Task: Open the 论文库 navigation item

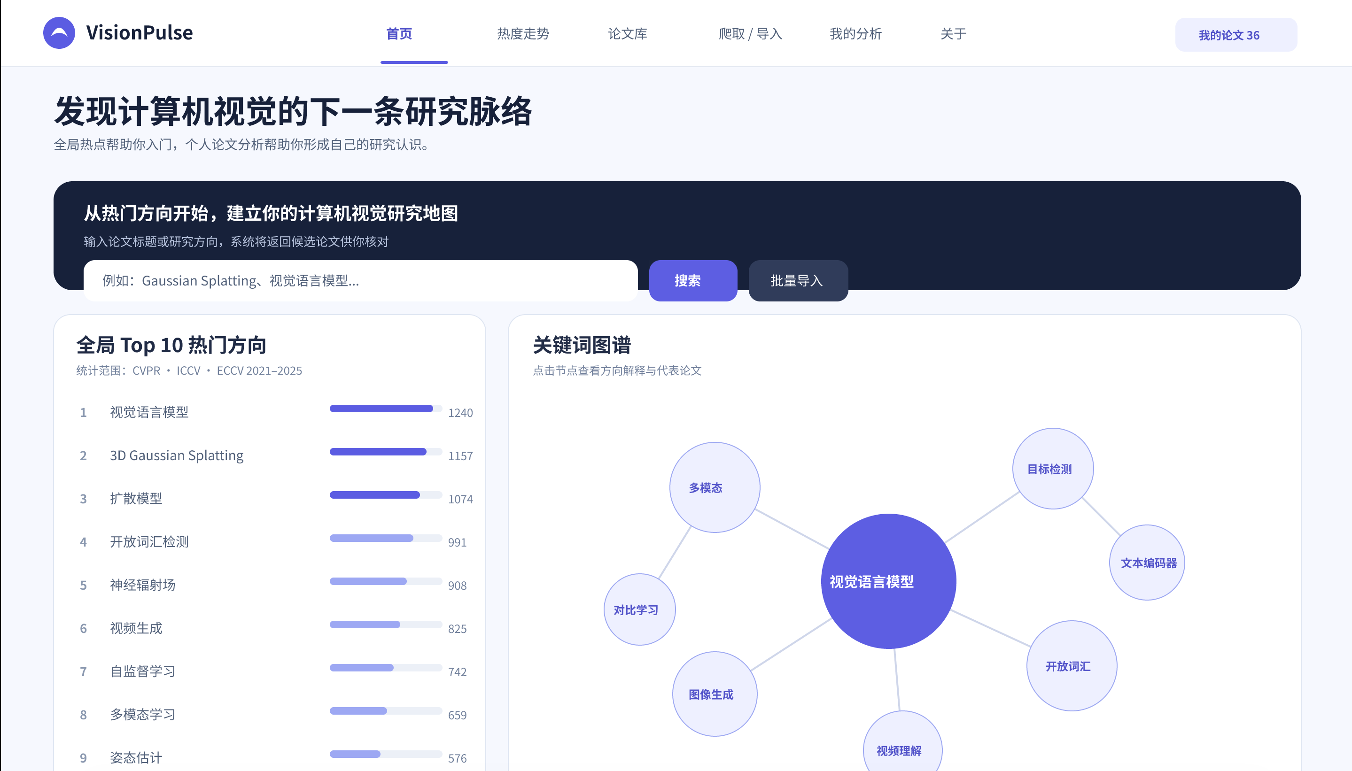Action: click(x=627, y=34)
